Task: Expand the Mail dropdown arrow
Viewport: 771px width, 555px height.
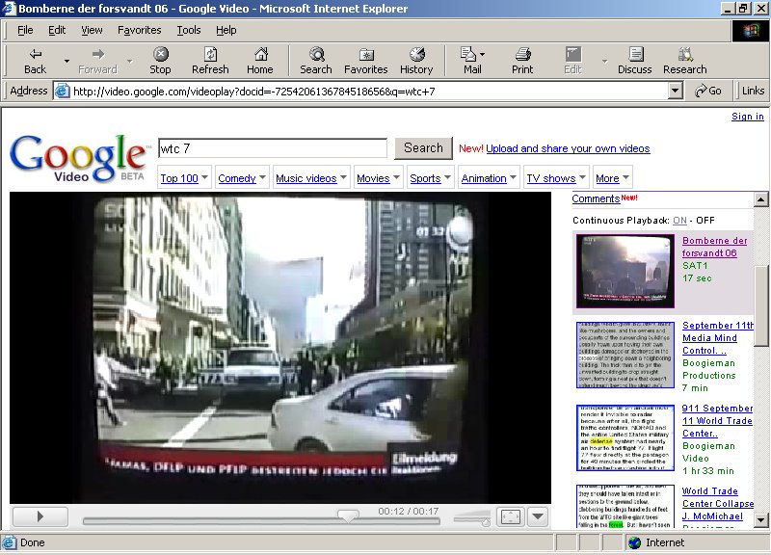Action: 483,54
